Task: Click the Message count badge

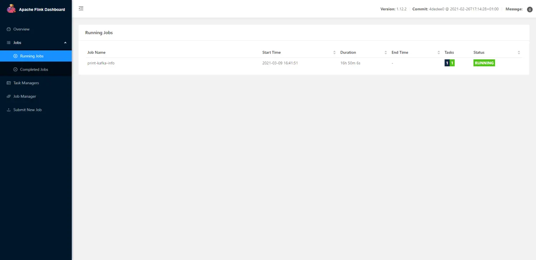Action: 530,10
